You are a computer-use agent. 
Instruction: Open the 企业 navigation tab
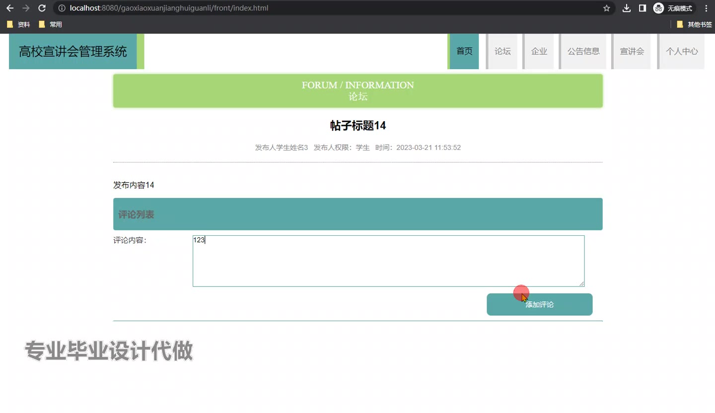(x=539, y=51)
